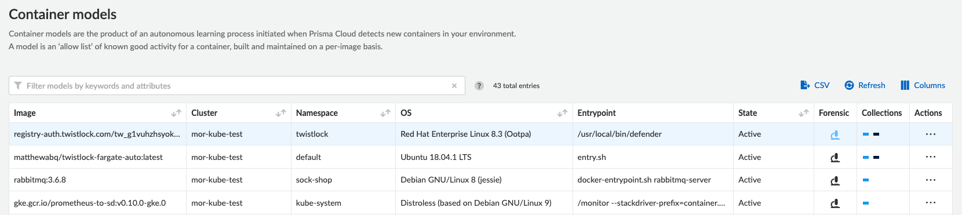Export the models list as CSV
Image resolution: width=962 pixels, height=215 pixels.
(x=815, y=85)
